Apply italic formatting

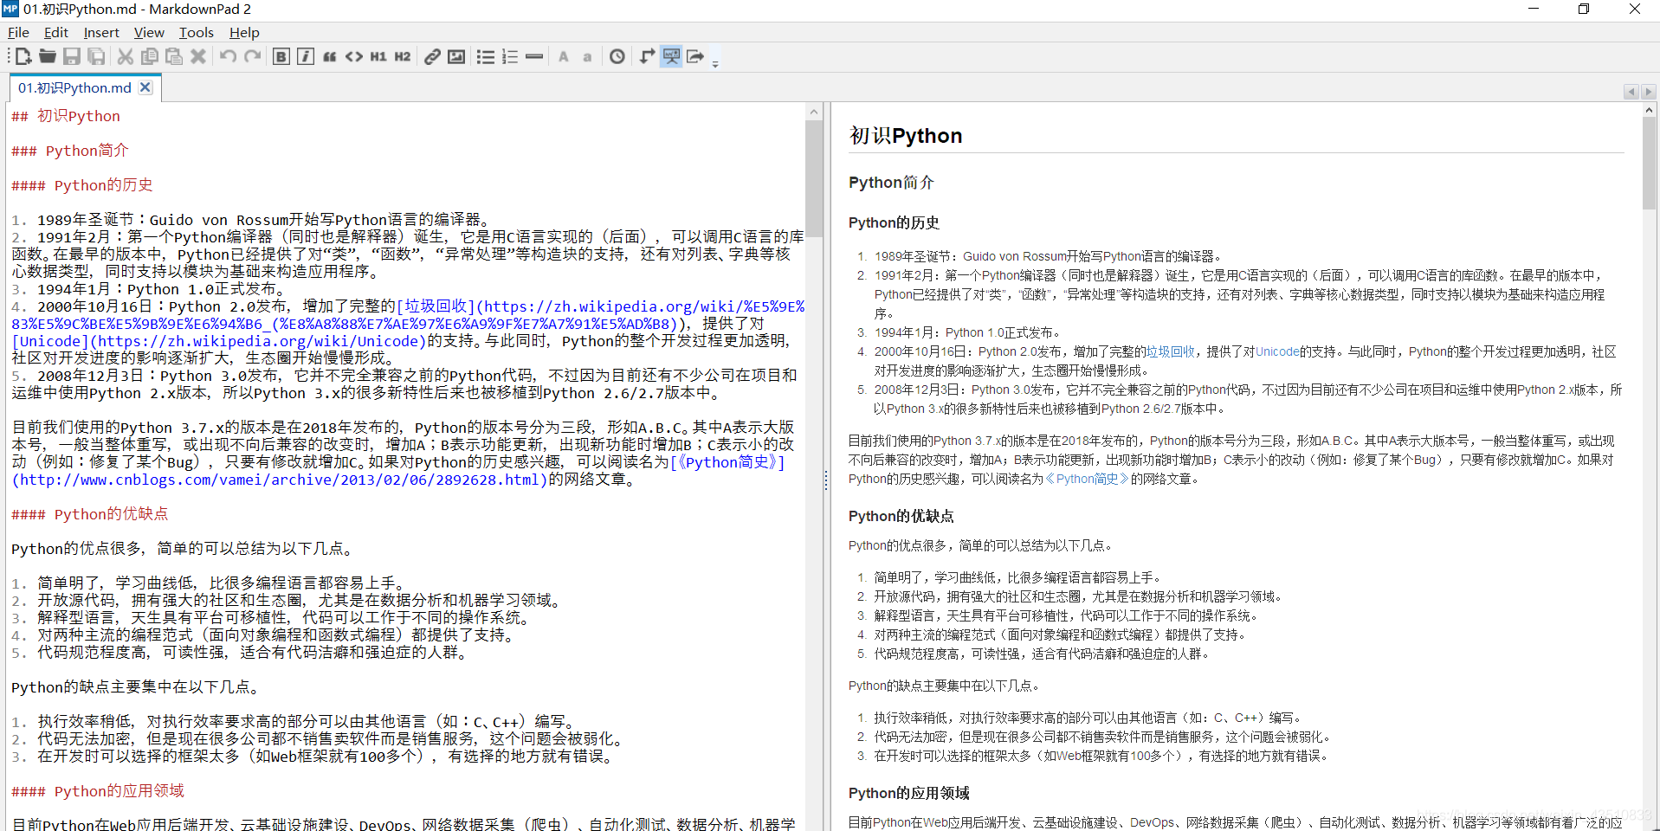pyautogui.click(x=306, y=56)
